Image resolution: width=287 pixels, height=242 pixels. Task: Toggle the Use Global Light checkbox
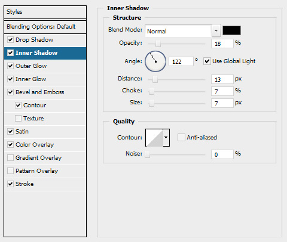click(x=207, y=61)
